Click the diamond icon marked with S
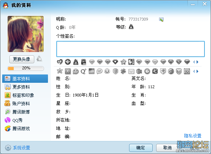This screenshot has height=154, width=211. click(x=179, y=62)
